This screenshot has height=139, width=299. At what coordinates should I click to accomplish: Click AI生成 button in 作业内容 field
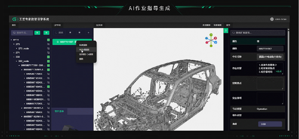(x=278, y=72)
